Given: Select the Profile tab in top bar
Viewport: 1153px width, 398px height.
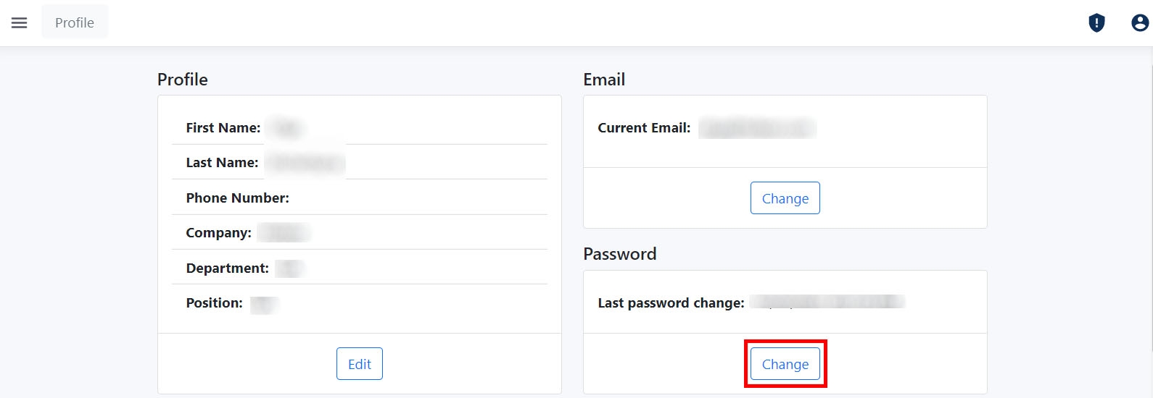Looking at the screenshot, I should click(75, 22).
